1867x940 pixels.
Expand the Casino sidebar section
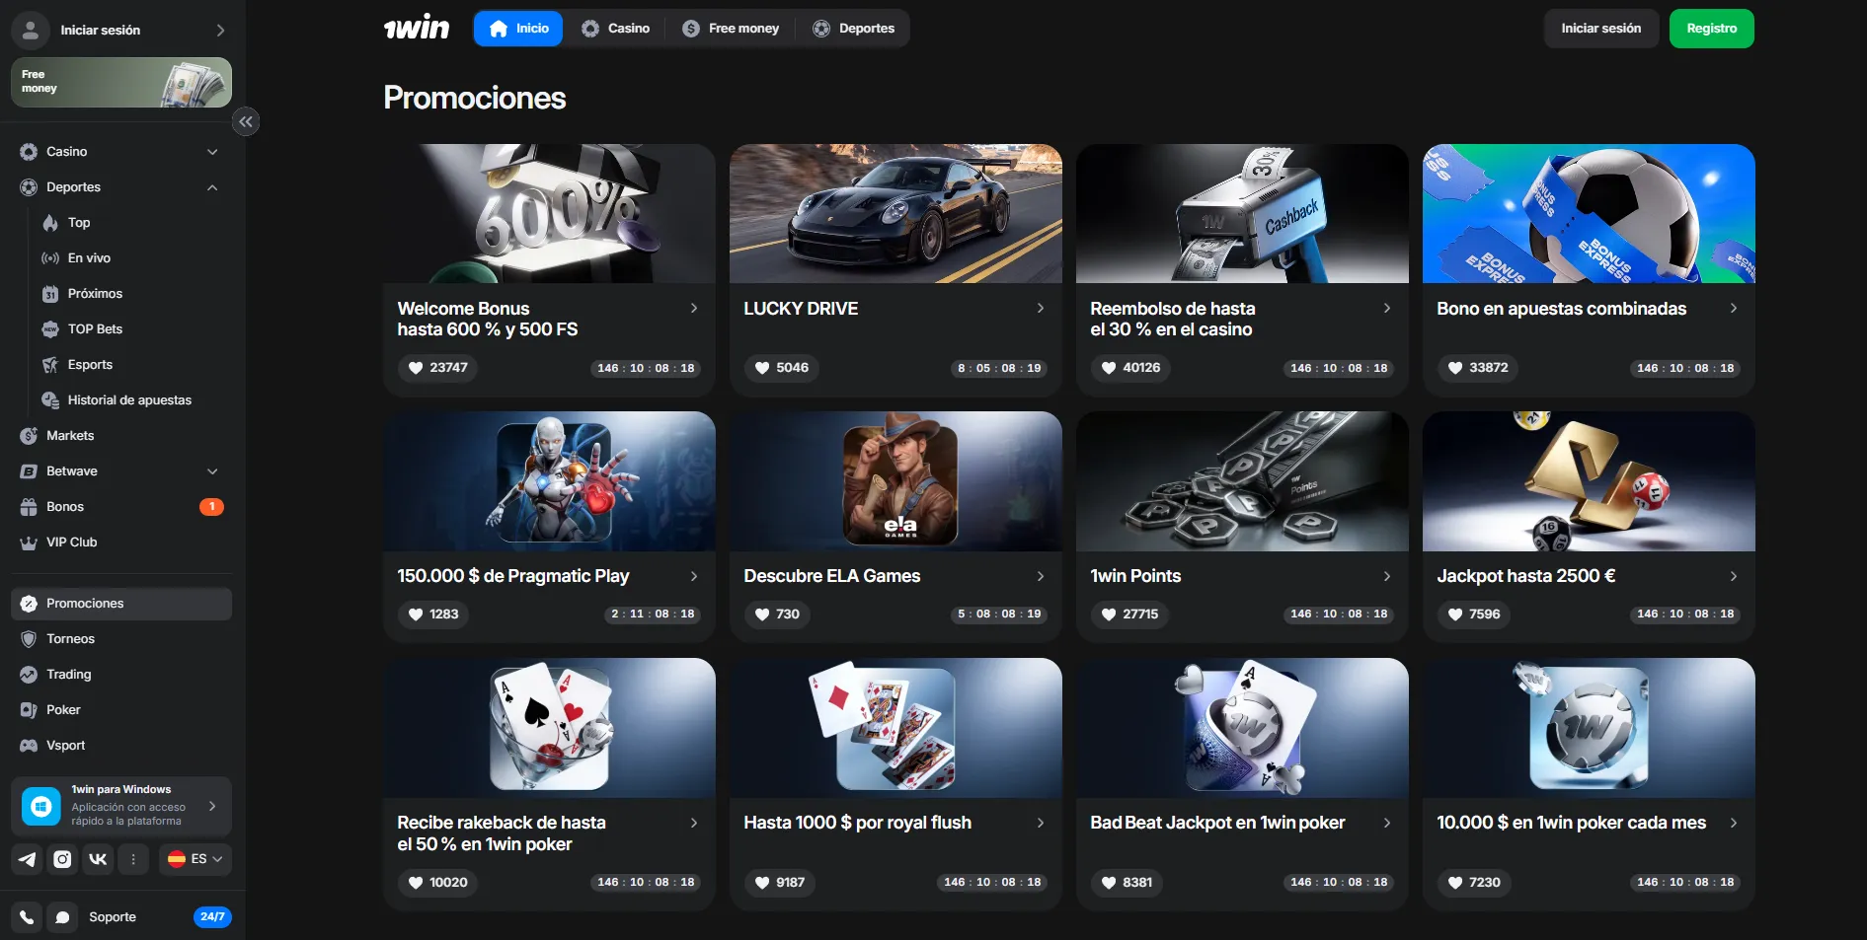point(212,152)
